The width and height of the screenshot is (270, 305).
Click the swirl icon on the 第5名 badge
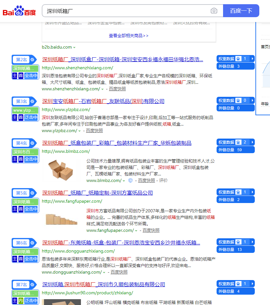32,193
